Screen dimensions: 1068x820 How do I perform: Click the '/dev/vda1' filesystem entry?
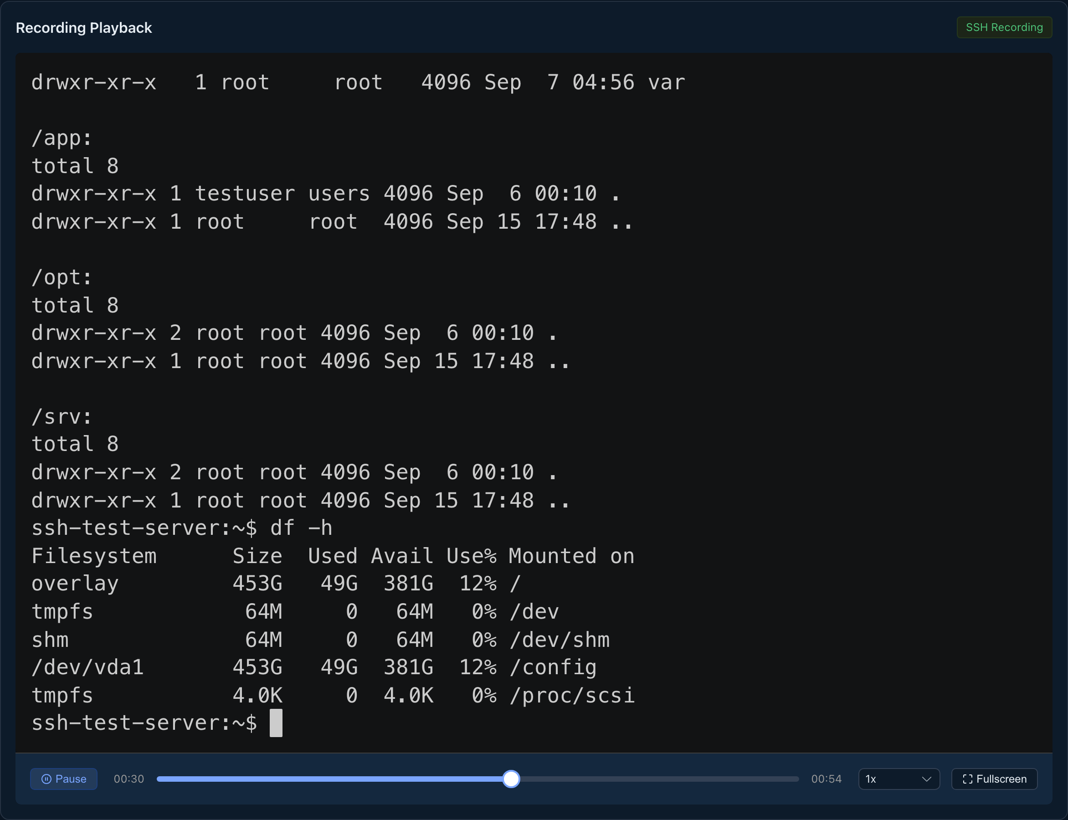pyautogui.click(x=88, y=667)
